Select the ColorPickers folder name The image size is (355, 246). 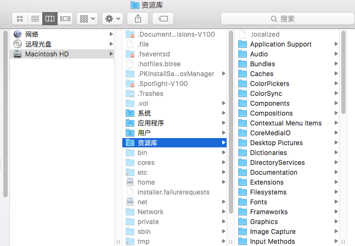[269, 84]
